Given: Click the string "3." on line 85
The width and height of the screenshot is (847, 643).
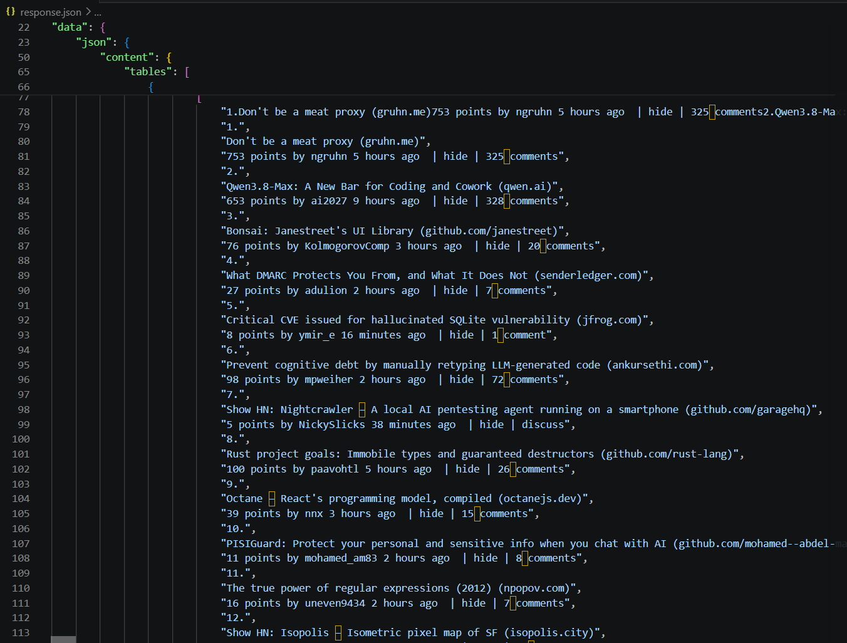Looking at the screenshot, I should (x=236, y=216).
